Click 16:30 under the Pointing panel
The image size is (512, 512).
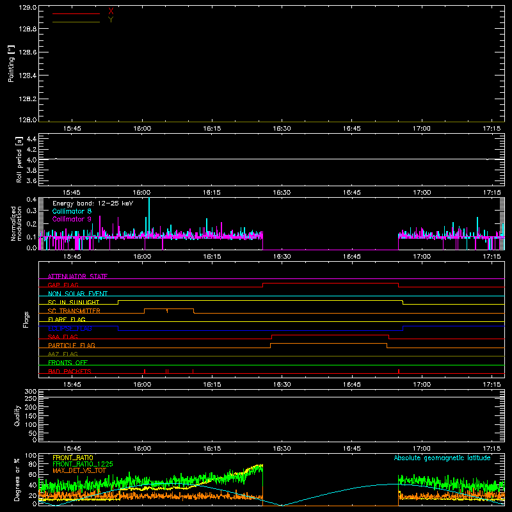[282, 129]
